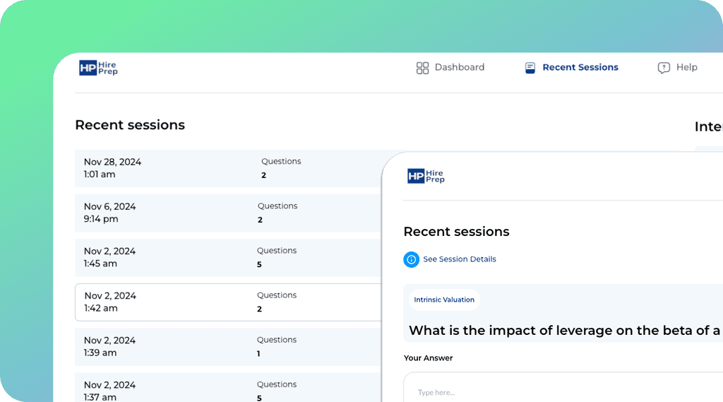Click the Dashboard grid icon
The height and width of the screenshot is (402, 723).
pyautogui.click(x=422, y=68)
